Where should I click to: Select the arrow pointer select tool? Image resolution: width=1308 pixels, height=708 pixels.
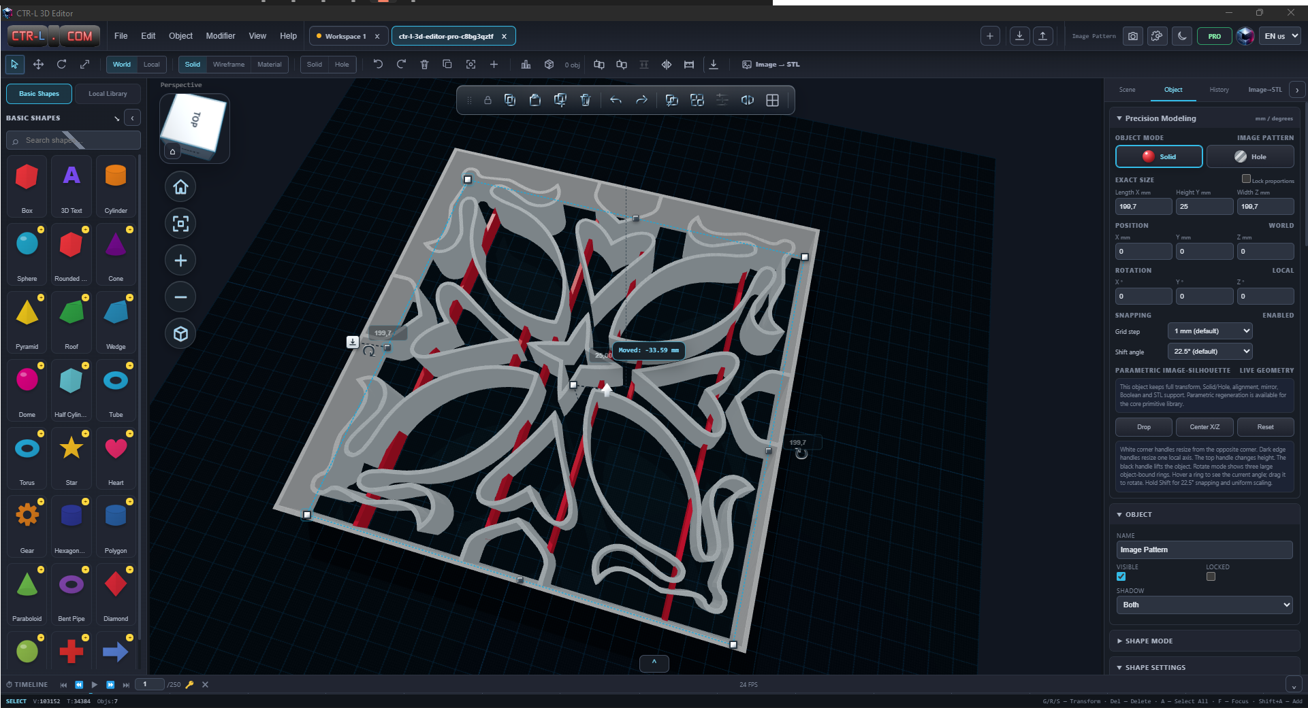[14, 64]
